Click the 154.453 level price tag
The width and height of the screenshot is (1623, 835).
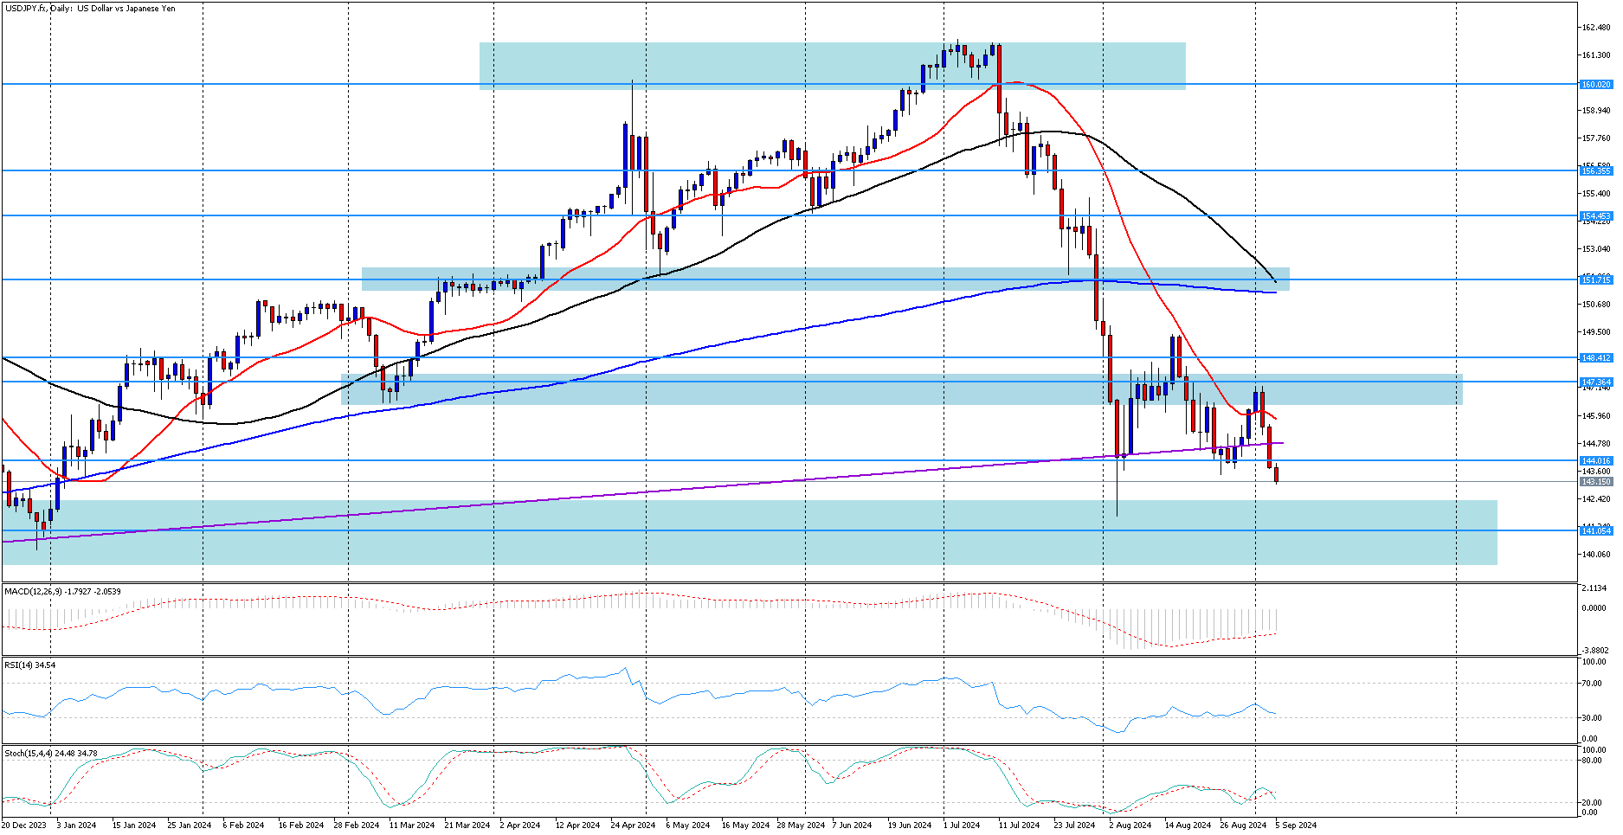[x=1595, y=216]
